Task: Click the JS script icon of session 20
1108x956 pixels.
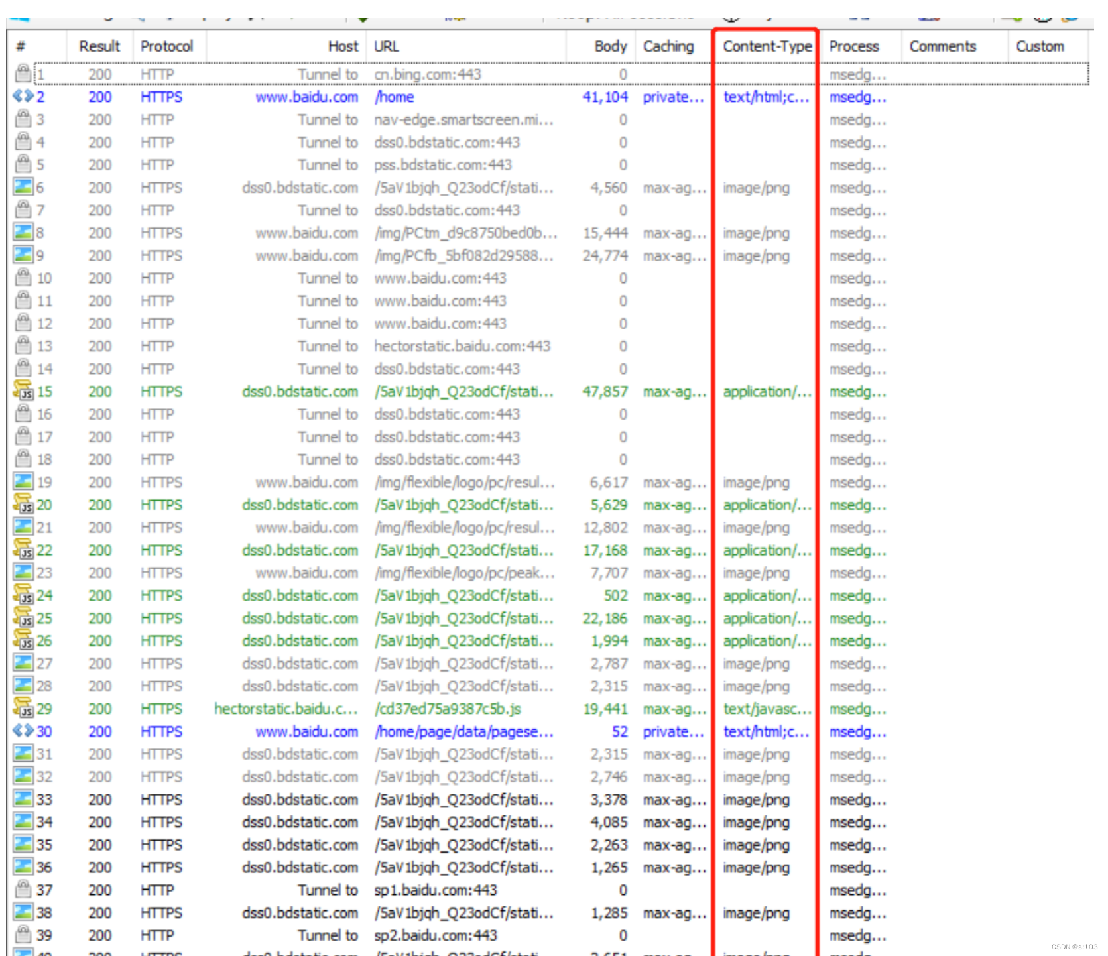Action: (23, 504)
